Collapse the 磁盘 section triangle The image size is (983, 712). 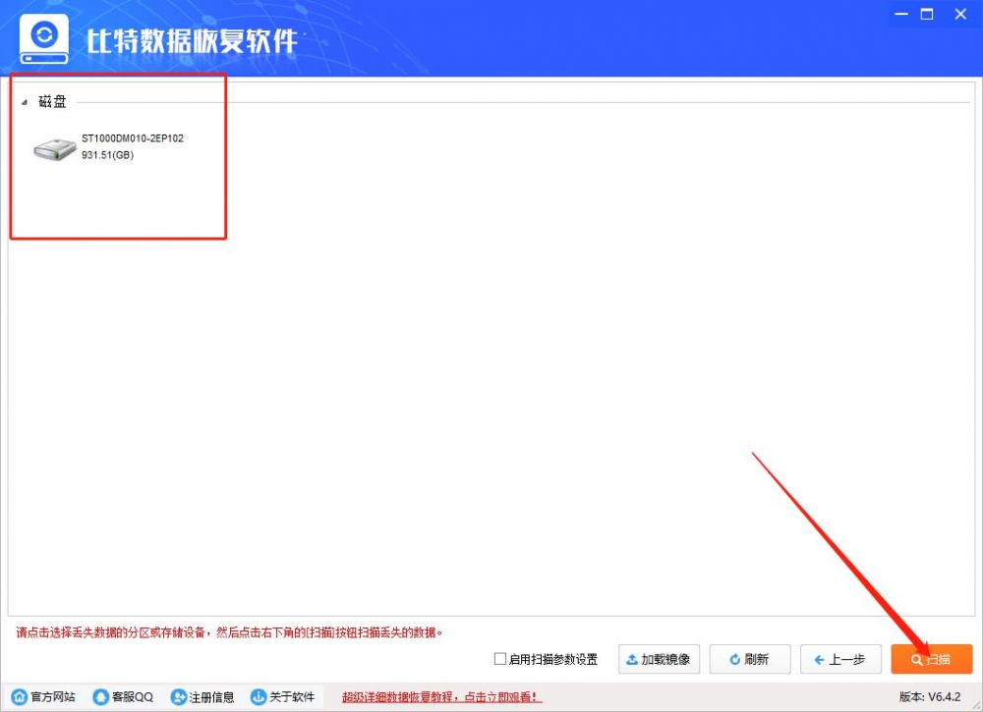25,102
